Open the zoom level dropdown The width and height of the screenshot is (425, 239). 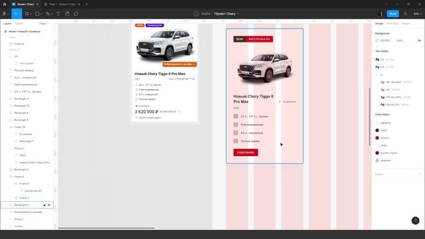pyautogui.click(x=418, y=14)
